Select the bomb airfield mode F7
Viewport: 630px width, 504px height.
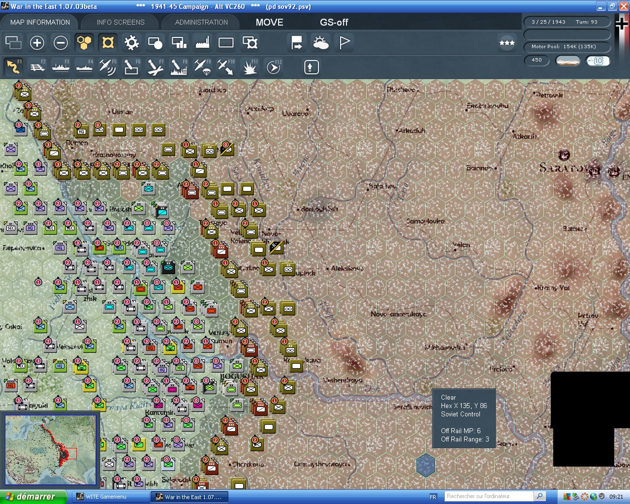(155, 67)
